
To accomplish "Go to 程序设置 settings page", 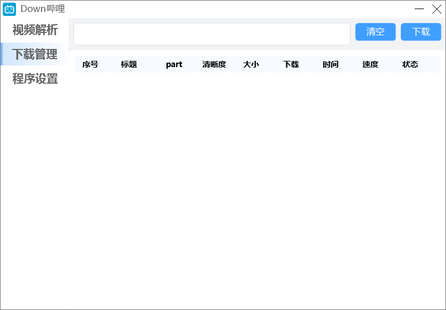I will [35, 79].
